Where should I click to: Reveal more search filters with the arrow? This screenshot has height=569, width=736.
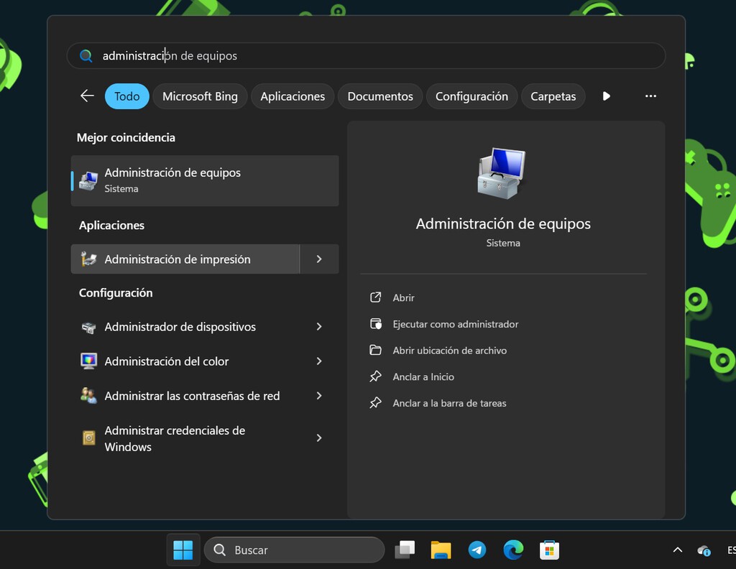pos(606,96)
